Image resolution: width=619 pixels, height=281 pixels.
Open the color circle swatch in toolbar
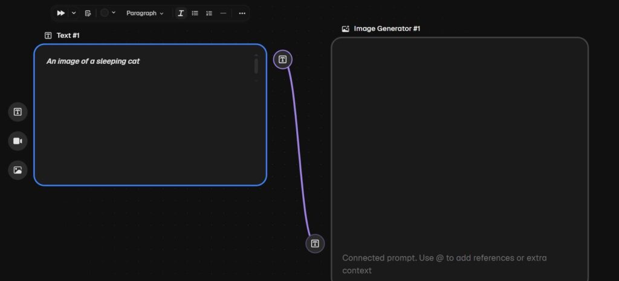[104, 13]
